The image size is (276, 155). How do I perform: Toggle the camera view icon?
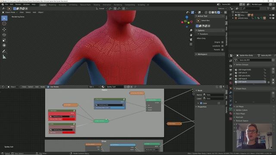(x=191, y=40)
